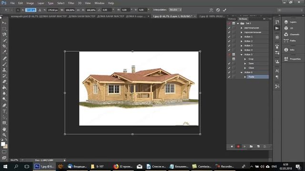Viewport: 305px width, 171px height.
Task: Toggle checkmark for Action 3
Action: [x=229, y=46]
